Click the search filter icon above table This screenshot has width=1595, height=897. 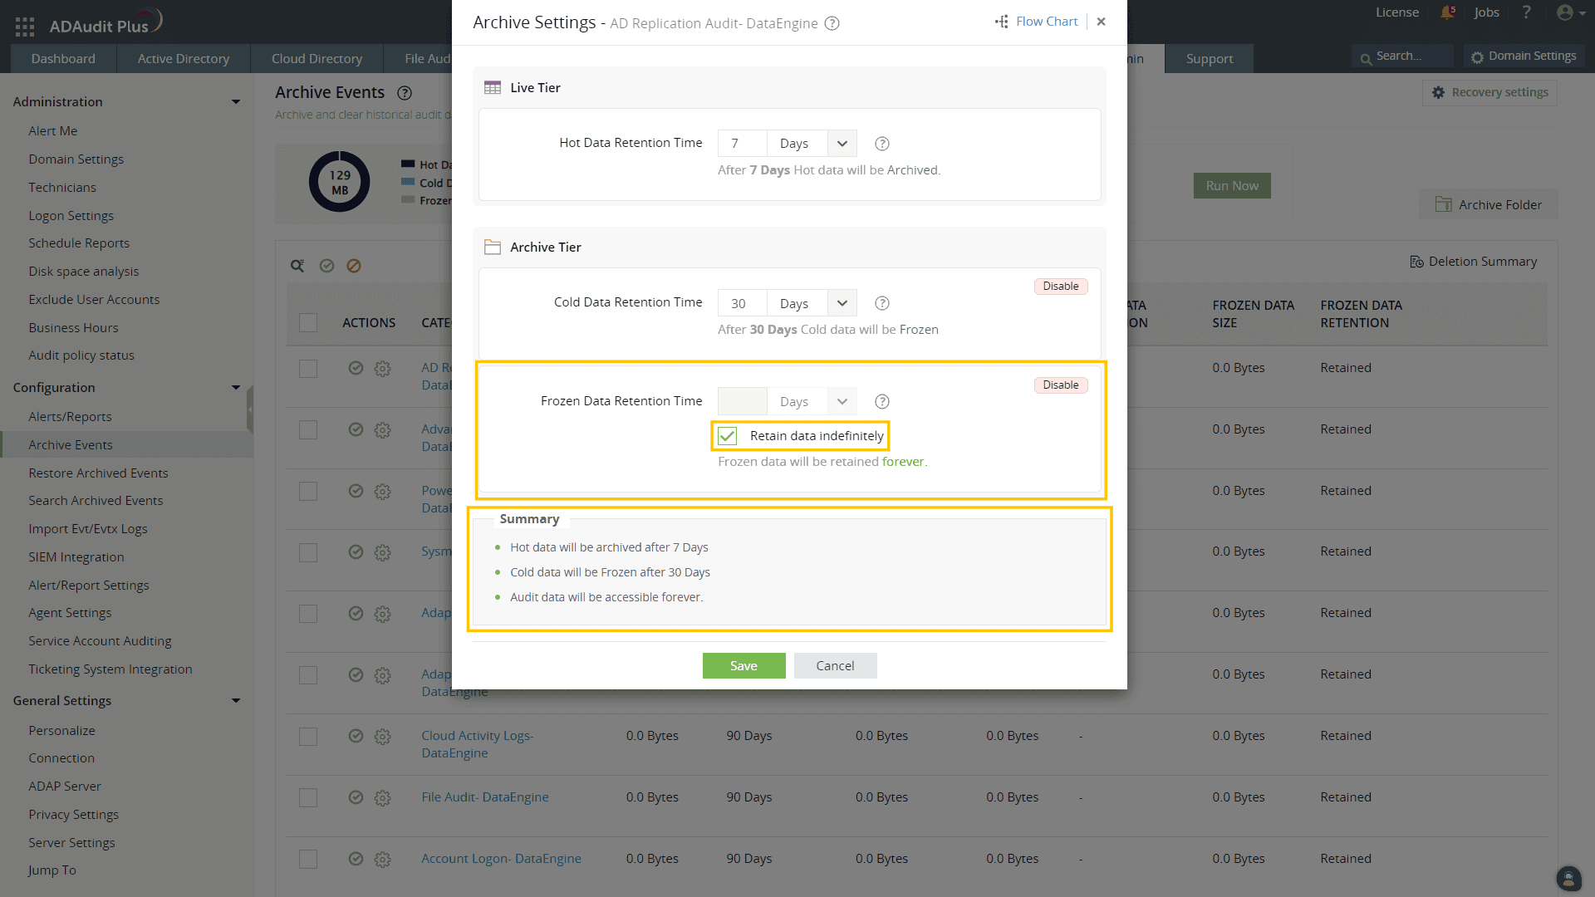click(297, 266)
